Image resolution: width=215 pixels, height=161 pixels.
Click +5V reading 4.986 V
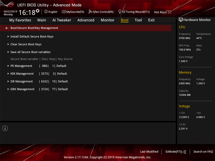[201, 117]
